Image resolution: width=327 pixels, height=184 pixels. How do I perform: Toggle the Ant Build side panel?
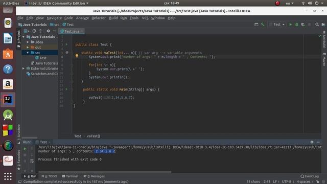324,39
